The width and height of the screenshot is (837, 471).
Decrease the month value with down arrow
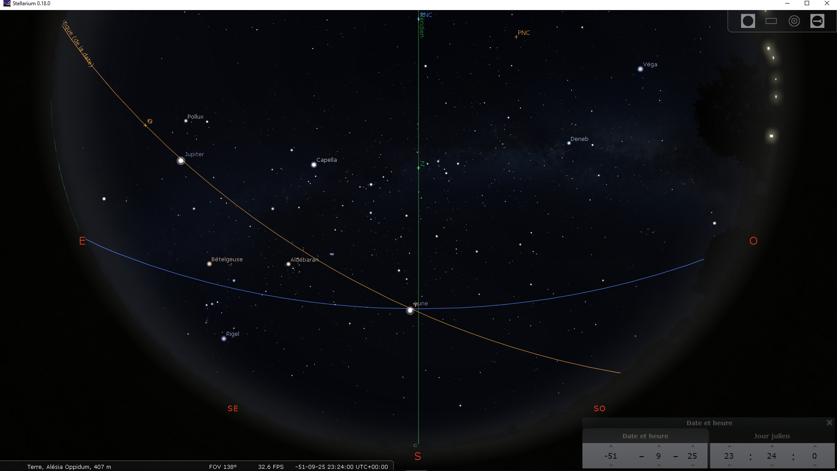(659, 465)
